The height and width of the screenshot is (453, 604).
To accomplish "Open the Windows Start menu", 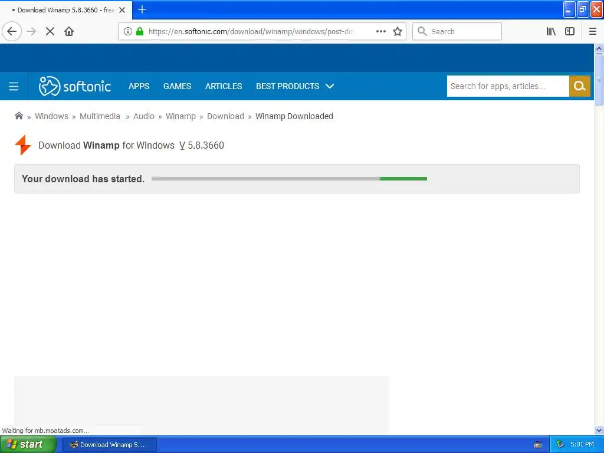I will [28, 445].
